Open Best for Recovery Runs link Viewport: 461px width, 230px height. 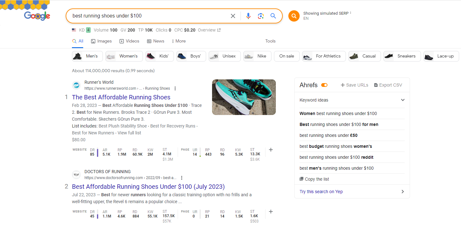(x=173, y=126)
